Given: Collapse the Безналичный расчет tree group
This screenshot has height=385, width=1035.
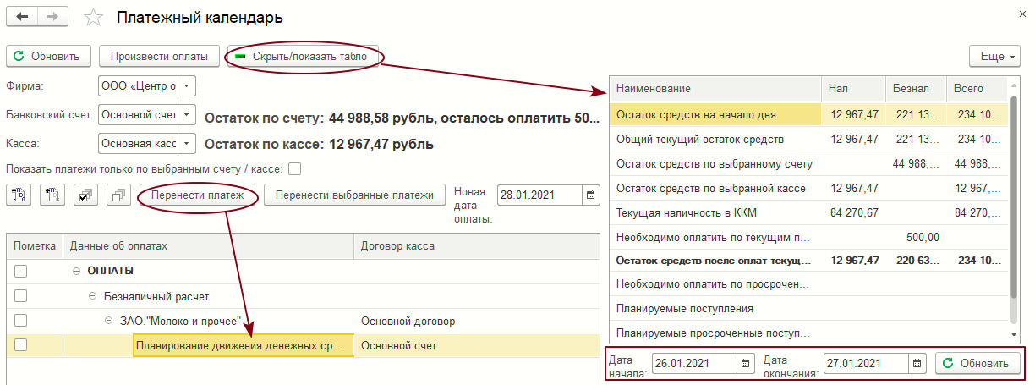Looking at the screenshot, I should point(93,296).
